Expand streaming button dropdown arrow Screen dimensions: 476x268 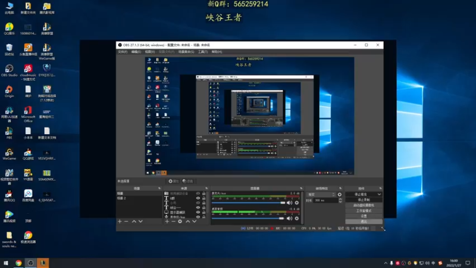click(379, 195)
